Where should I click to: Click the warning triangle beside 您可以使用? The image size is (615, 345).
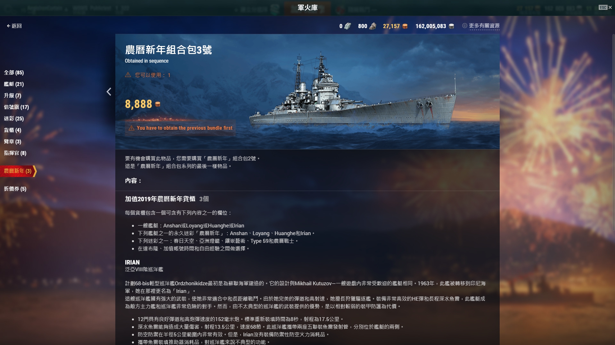128,75
